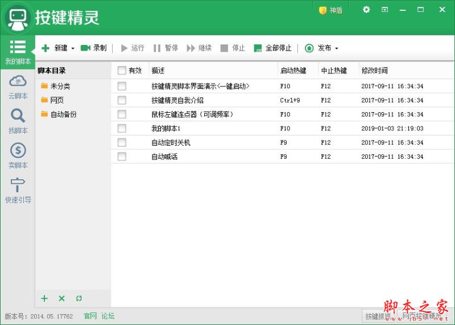Click the 新建 new script button
This screenshot has height=325, width=455.
(x=54, y=48)
